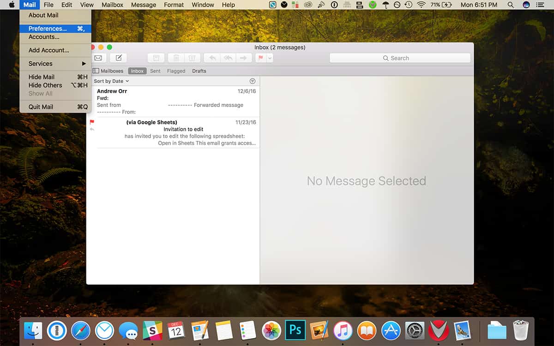Viewport: 554px width, 346px height.
Task: Click the Reply All double-arrow icon
Action: [x=228, y=58]
